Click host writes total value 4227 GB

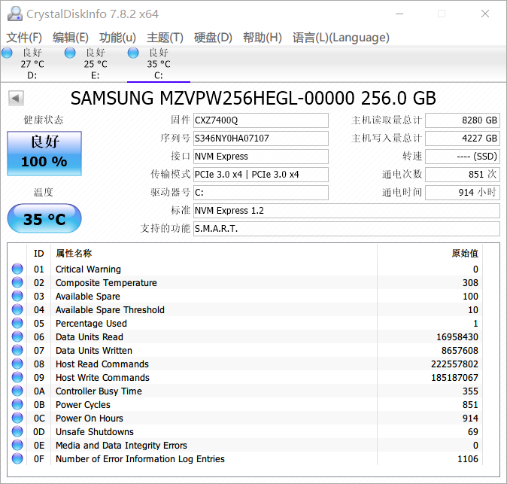[463, 139]
